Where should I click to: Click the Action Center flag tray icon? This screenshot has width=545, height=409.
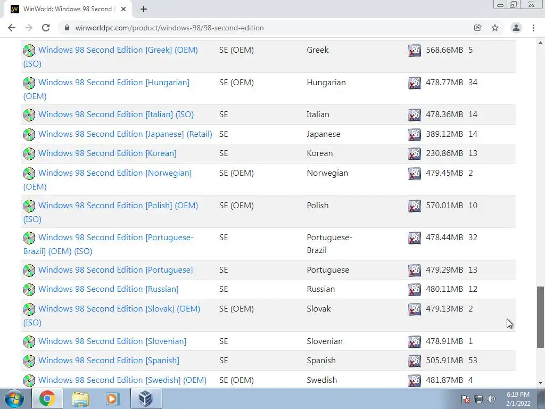(x=466, y=399)
